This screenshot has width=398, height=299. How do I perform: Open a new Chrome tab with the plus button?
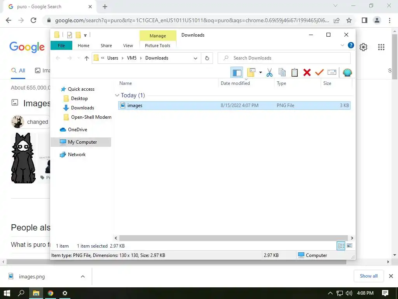click(x=105, y=7)
